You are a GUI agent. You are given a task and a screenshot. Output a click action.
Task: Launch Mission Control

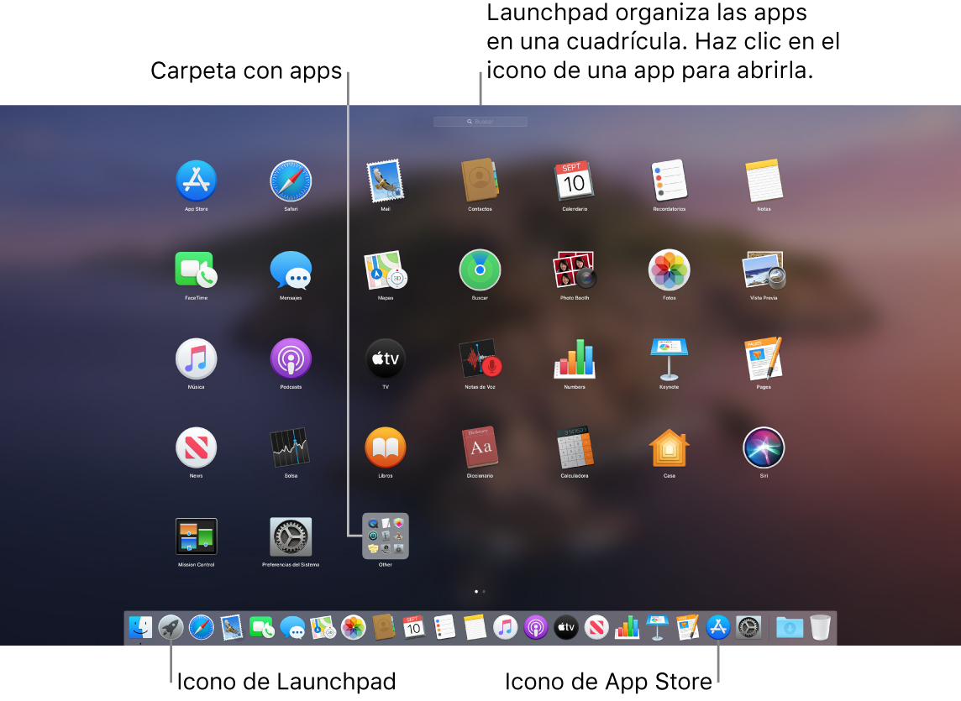point(196,536)
